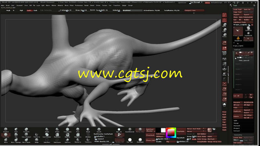Collapse the SubTool section
The height and width of the screenshot is (146, 260).
237,50
